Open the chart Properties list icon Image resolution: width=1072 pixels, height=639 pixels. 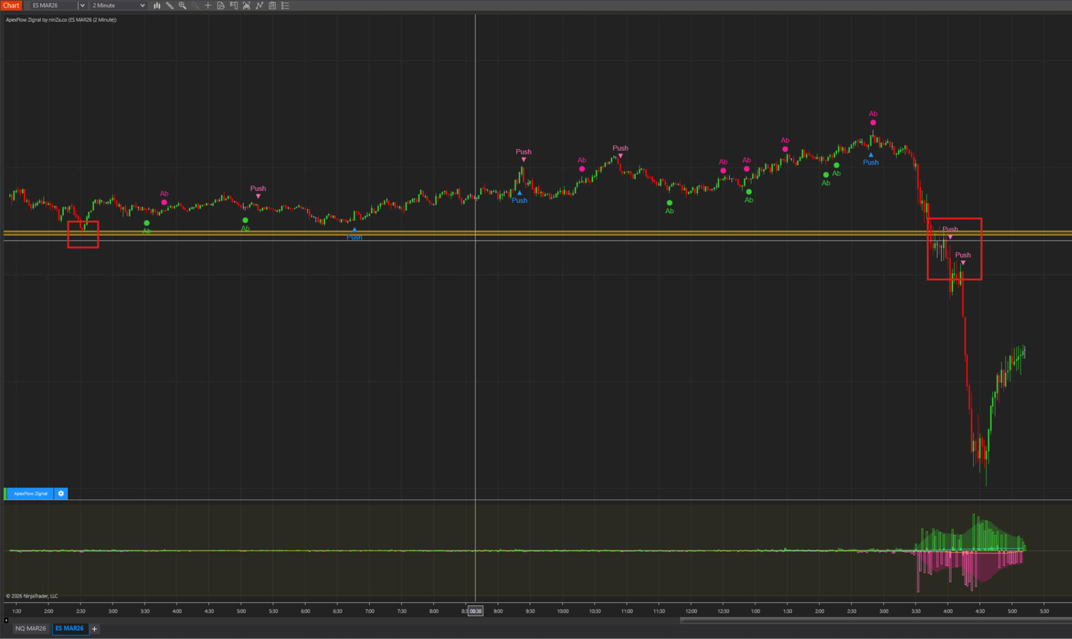click(285, 6)
